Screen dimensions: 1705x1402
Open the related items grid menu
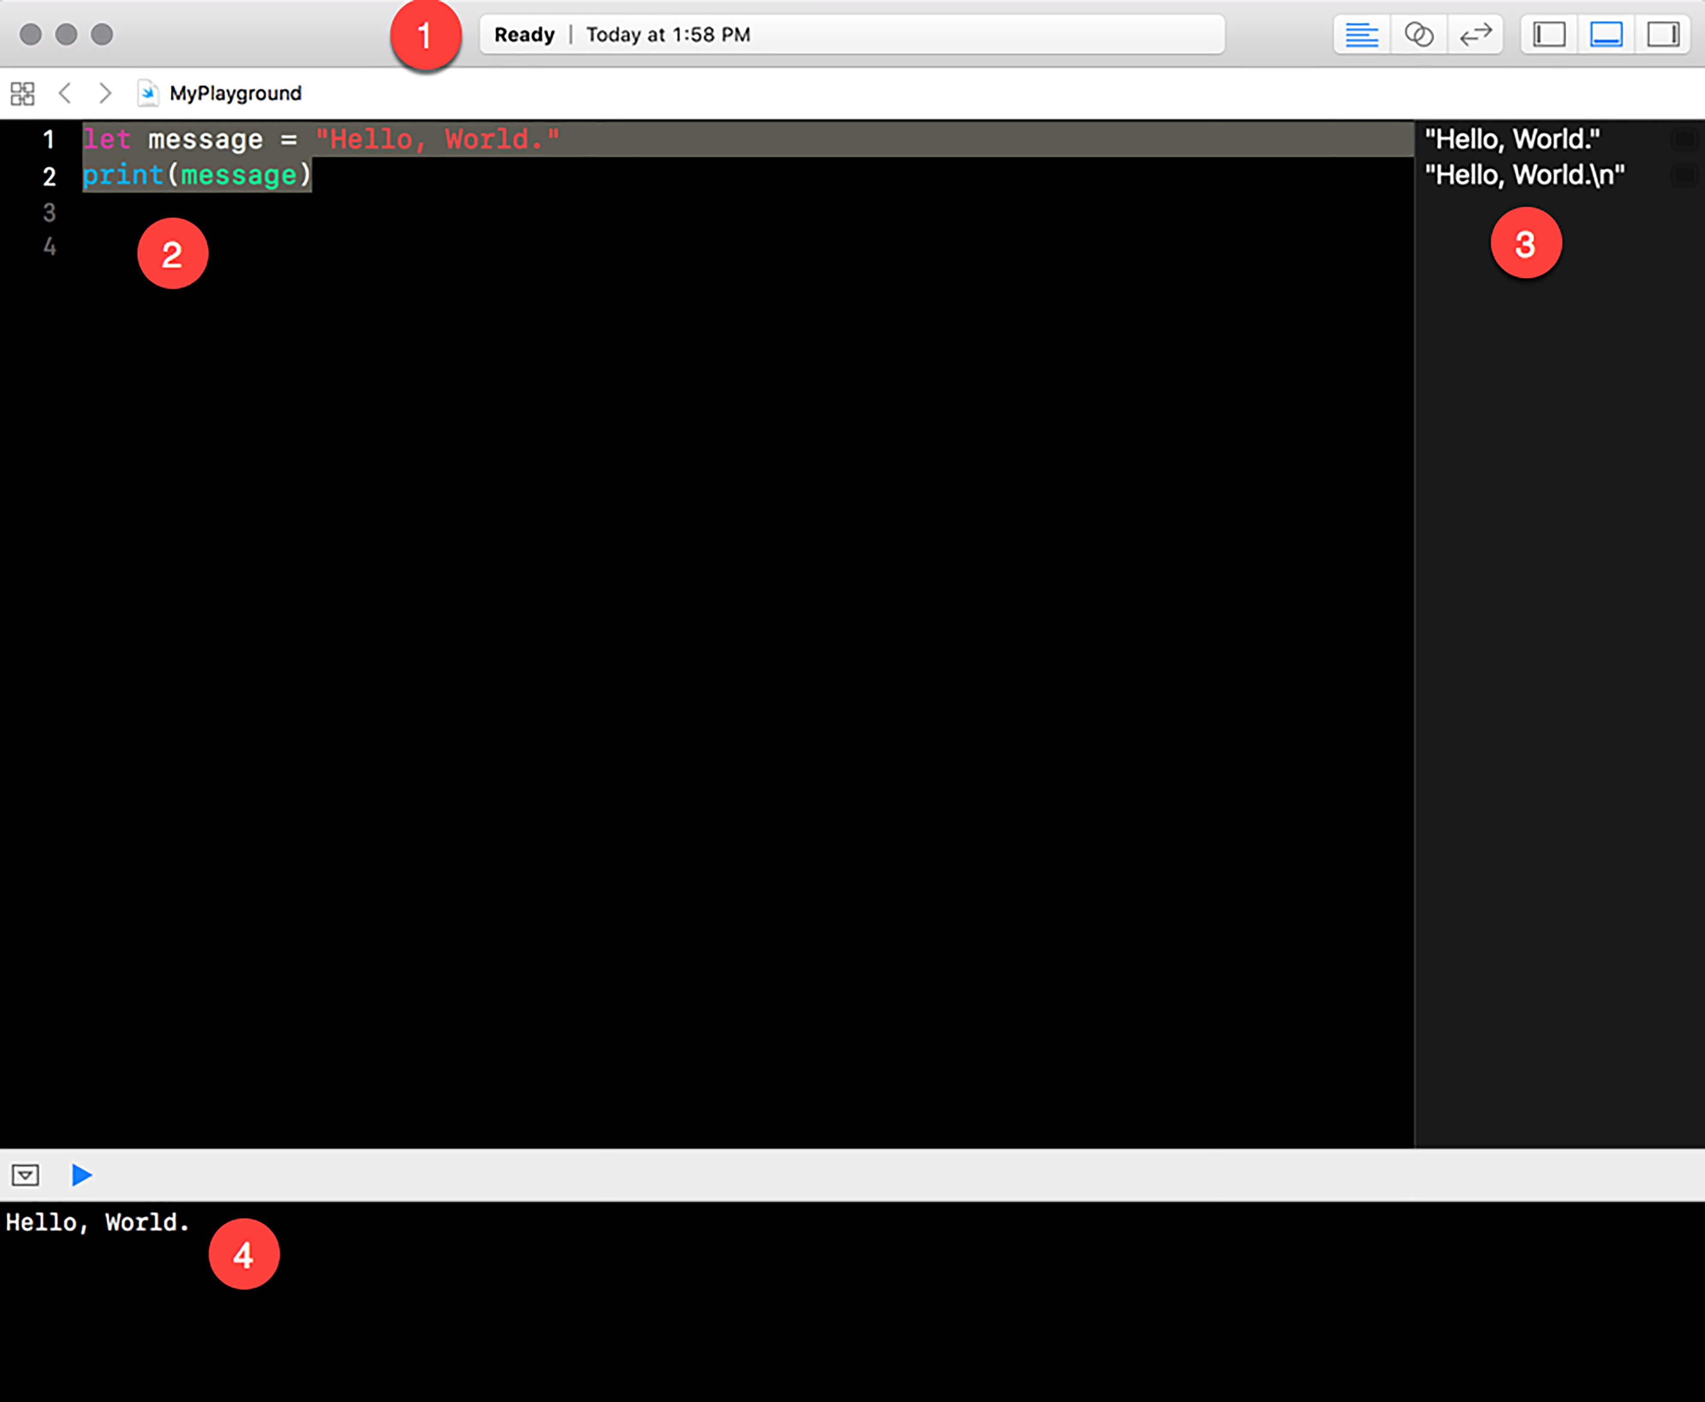pyautogui.click(x=23, y=94)
